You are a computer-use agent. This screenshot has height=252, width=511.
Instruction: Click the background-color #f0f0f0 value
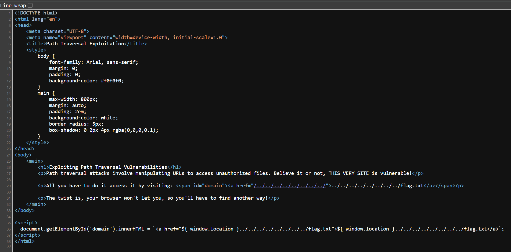(112, 81)
